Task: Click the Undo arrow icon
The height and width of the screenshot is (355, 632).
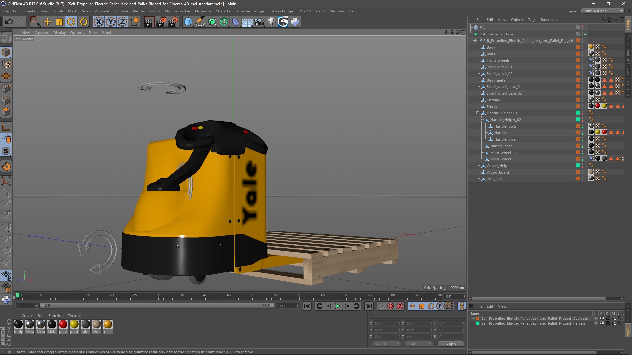Action: point(9,22)
